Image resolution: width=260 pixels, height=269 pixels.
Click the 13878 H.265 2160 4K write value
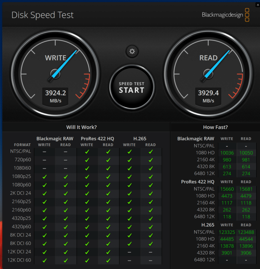click(x=227, y=246)
